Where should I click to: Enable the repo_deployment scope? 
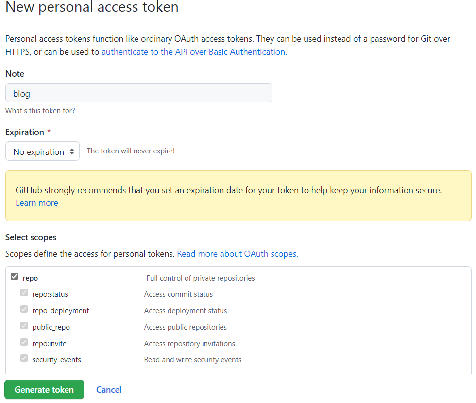click(24, 309)
